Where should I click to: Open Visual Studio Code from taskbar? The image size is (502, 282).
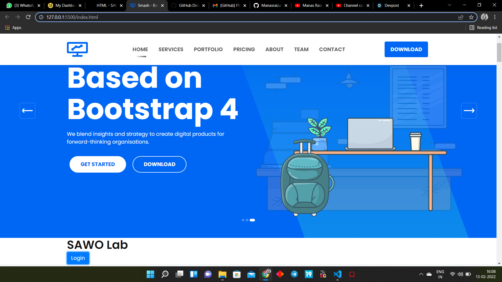click(337, 274)
